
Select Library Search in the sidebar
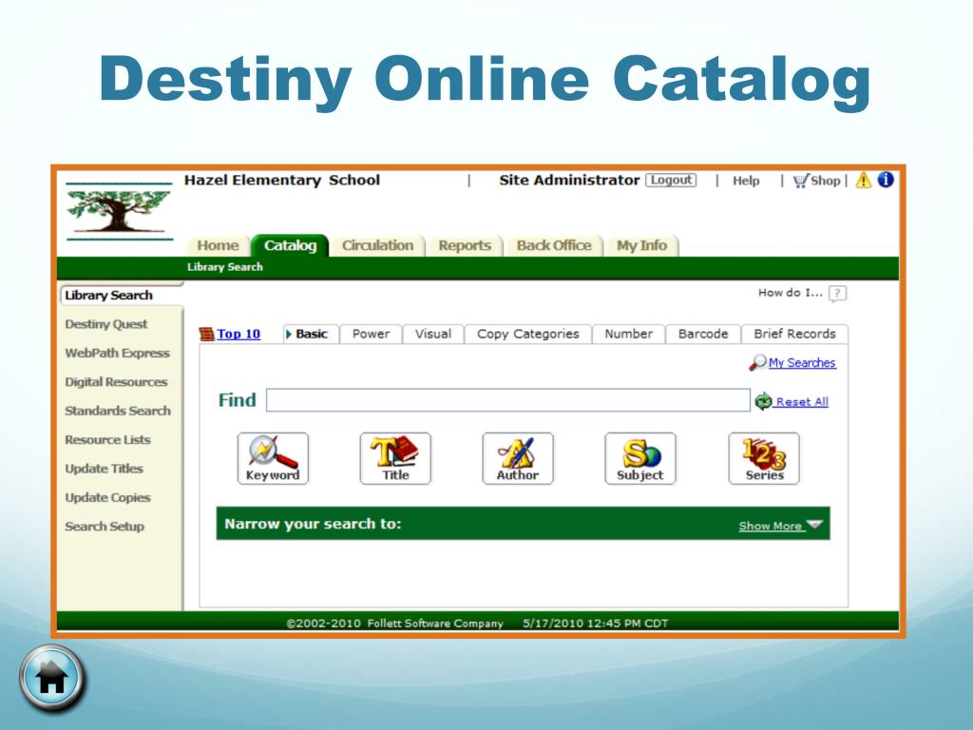(x=108, y=296)
